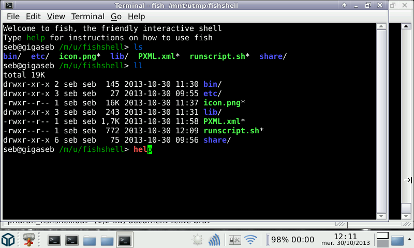The image size is (414, 248).
Task: Click the scrollbar up arrow
Action: (381, 27)
